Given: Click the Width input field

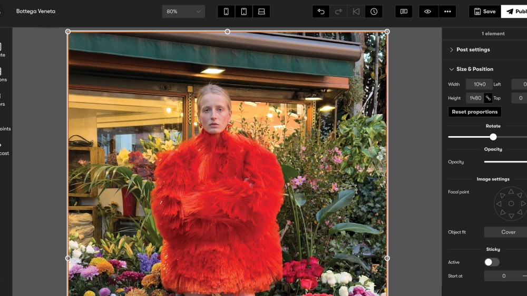Looking at the screenshot, I should (479, 84).
